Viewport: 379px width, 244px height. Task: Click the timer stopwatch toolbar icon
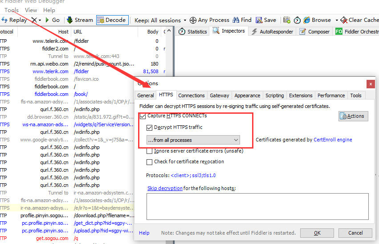tap(297, 21)
